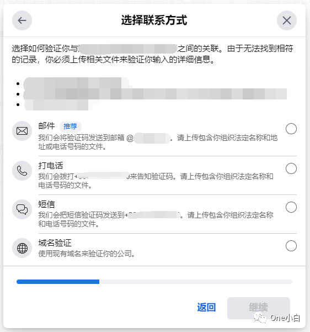Click the 返回 link

click(206, 307)
